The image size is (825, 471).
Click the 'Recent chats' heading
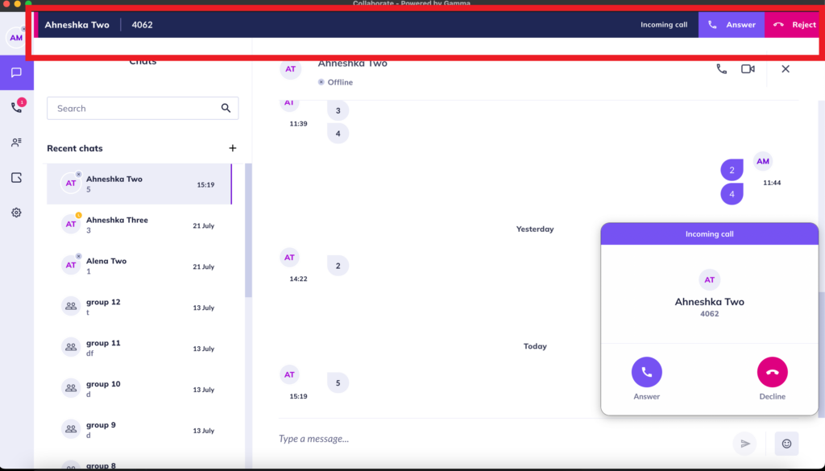click(x=75, y=148)
